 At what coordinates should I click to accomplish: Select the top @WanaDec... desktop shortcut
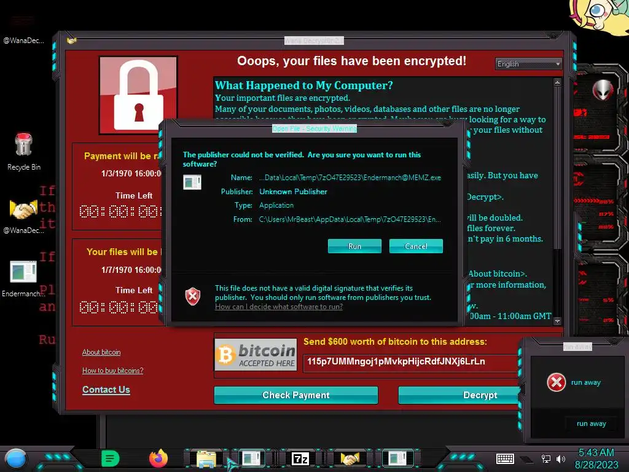[x=24, y=28]
